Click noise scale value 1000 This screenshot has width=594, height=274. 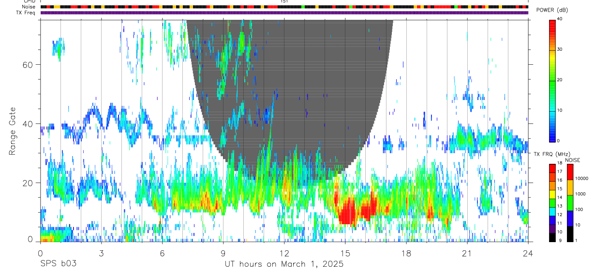[580, 194]
